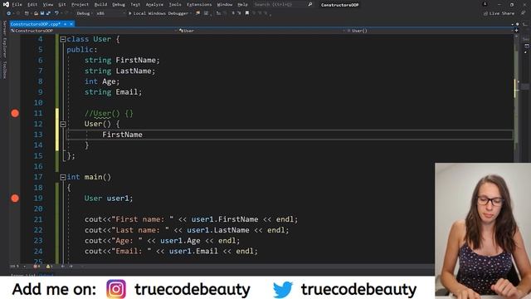Start the Local Windows Debugger
Screen dimensions: 531x299
pyautogui.click(x=158, y=13)
